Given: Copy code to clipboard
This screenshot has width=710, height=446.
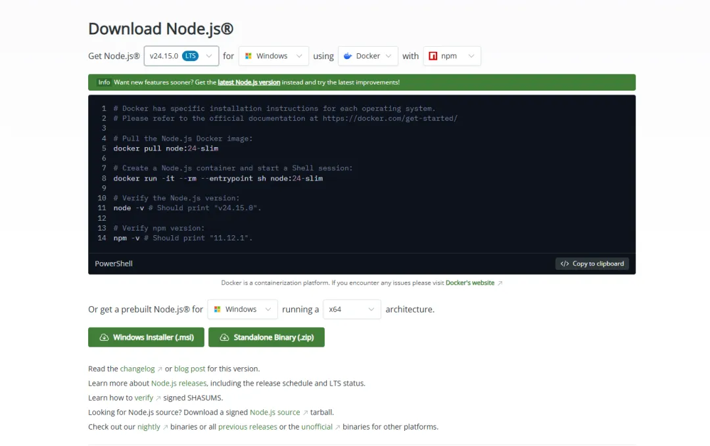Looking at the screenshot, I should point(592,263).
